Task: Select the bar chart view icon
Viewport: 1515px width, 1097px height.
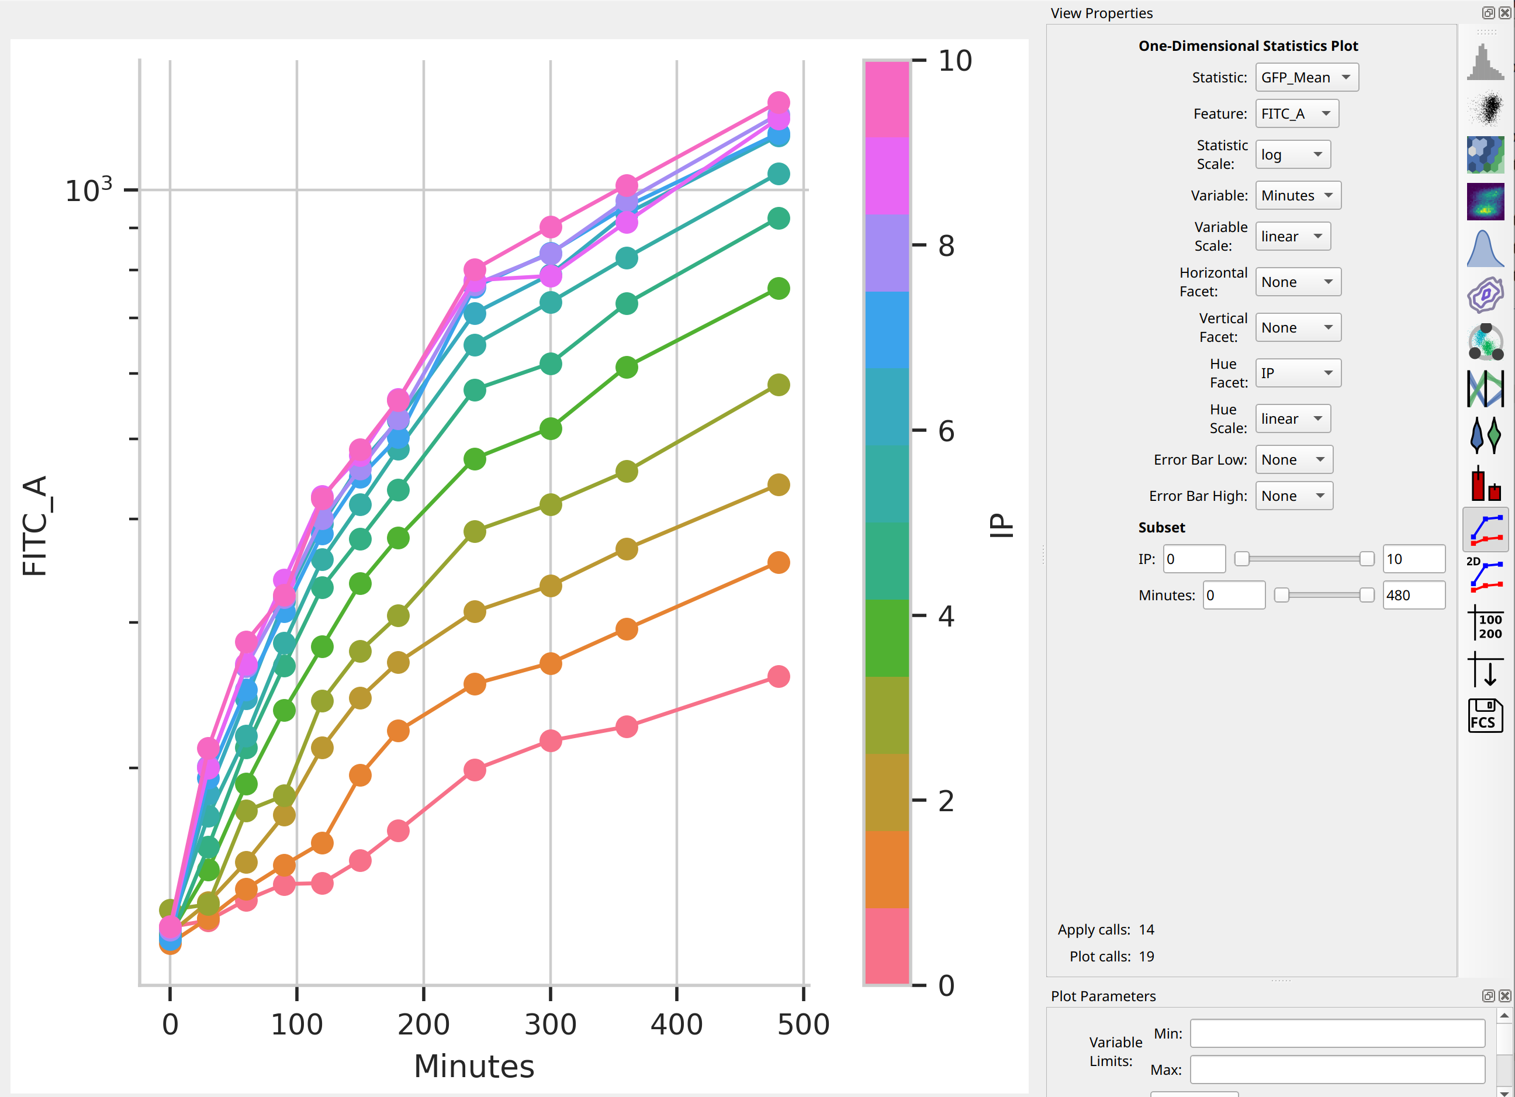Action: tap(1485, 482)
